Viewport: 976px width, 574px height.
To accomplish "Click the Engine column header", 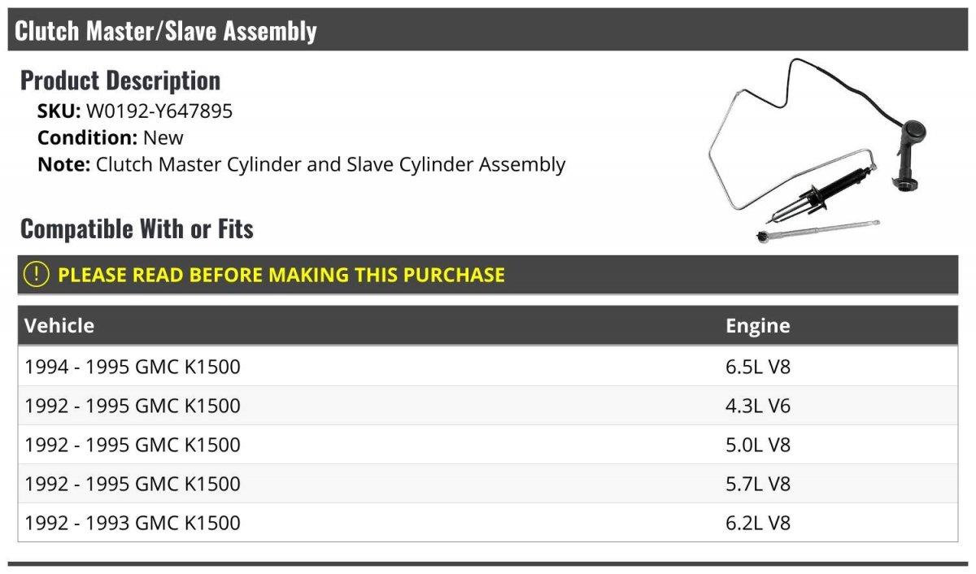I will coord(757,326).
